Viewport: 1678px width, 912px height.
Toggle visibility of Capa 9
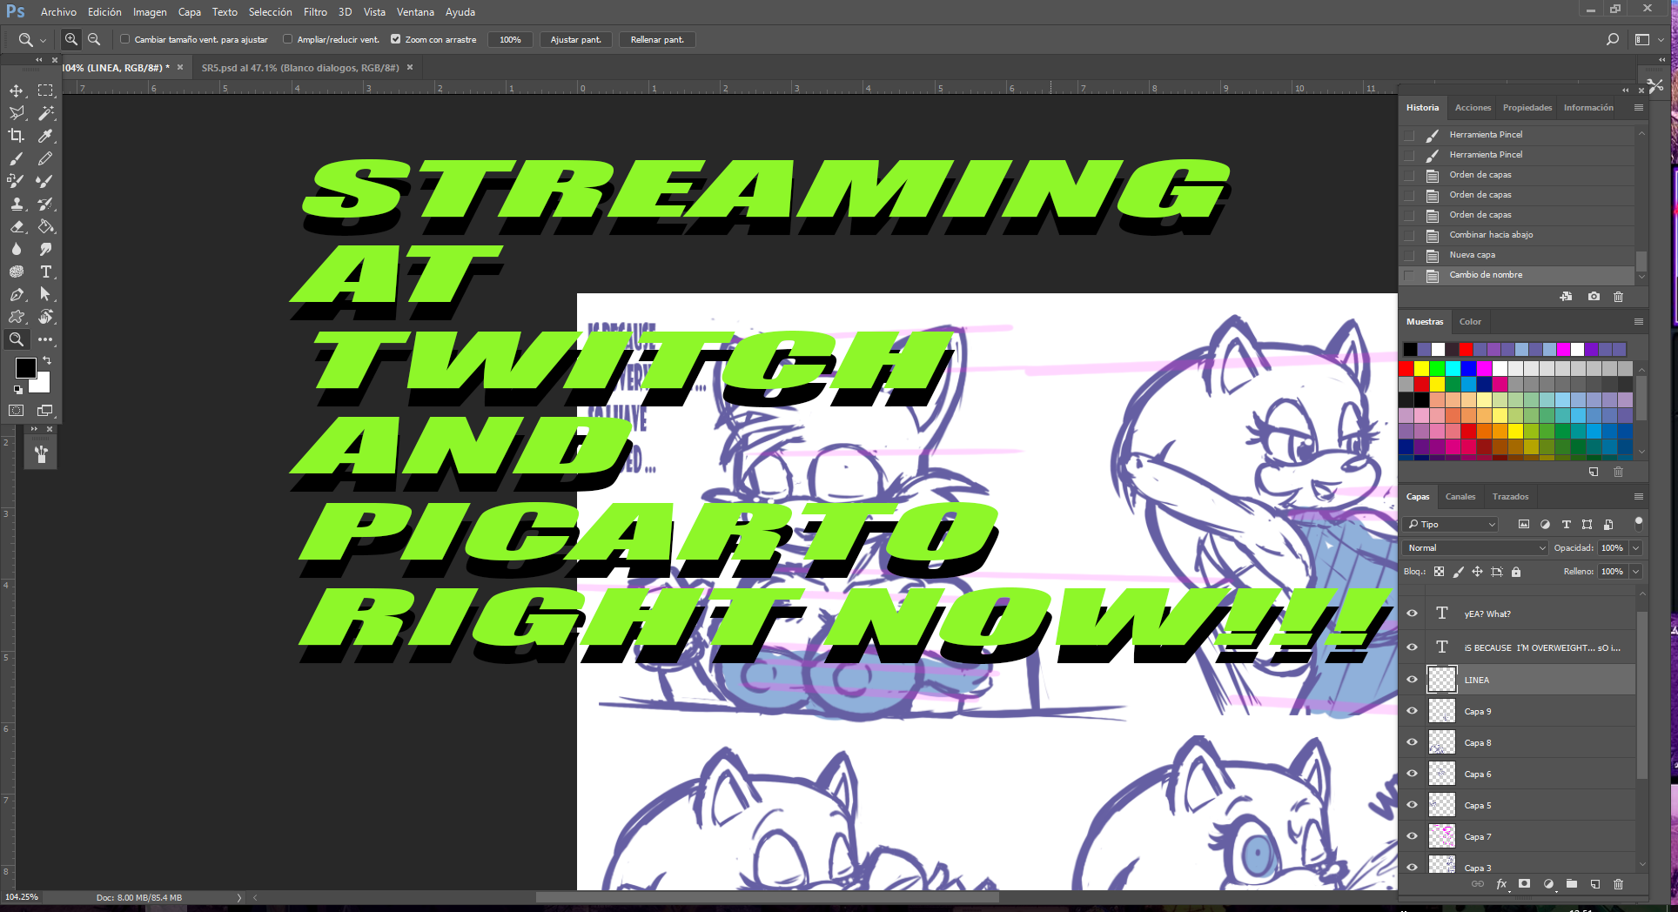pyautogui.click(x=1412, y=711)
